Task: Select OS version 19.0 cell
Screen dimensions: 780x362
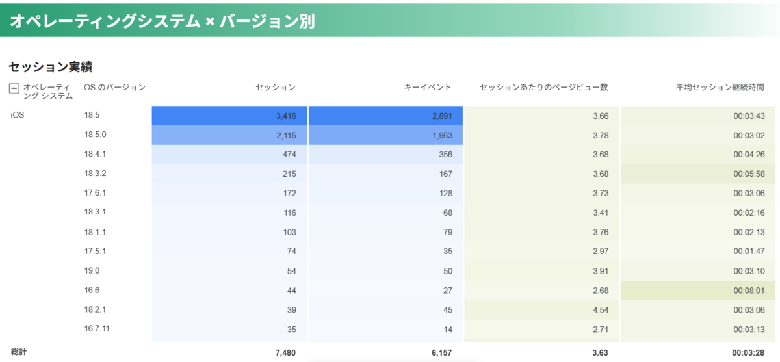Action: 92,270
